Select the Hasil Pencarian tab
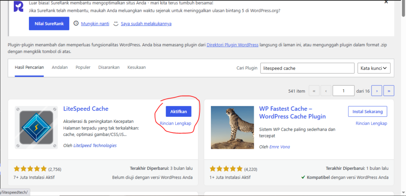Image resolution: width=406 pixels, height=196 pixels. pos(29,67)
